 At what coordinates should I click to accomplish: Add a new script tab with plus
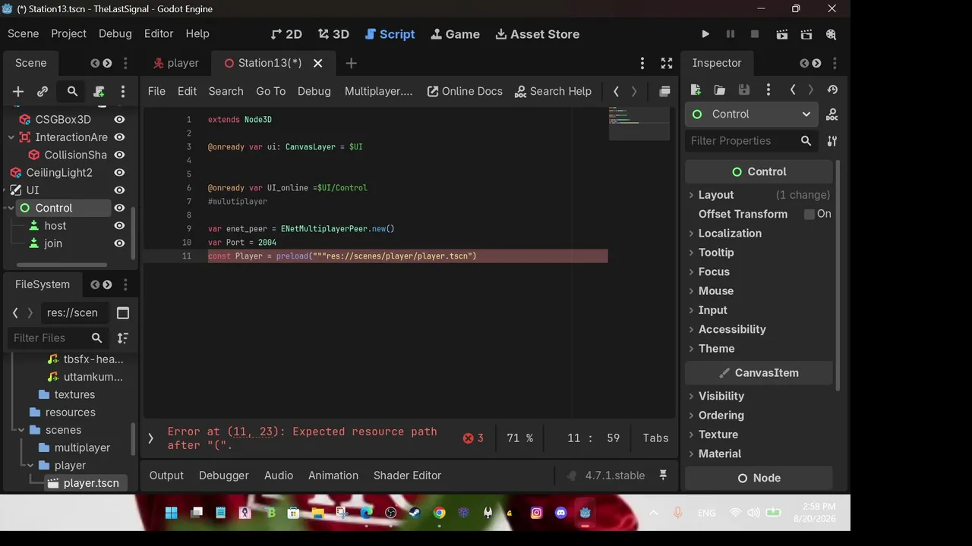[x=351, y=63]
